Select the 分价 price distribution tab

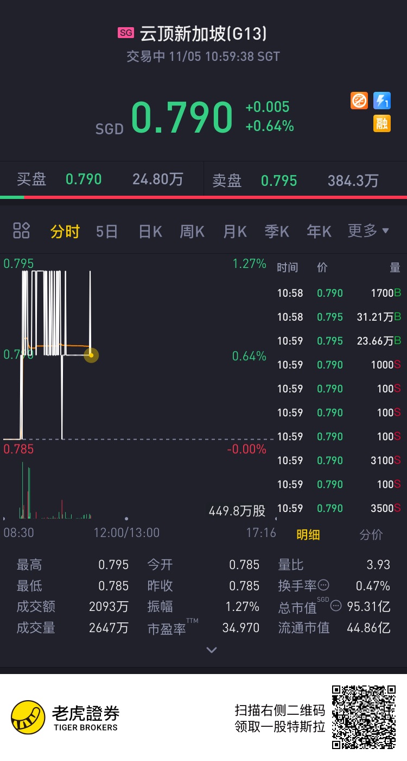tap(371, 534)
